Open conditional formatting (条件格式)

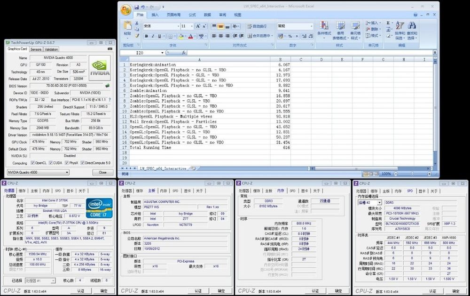click(324, 30)
